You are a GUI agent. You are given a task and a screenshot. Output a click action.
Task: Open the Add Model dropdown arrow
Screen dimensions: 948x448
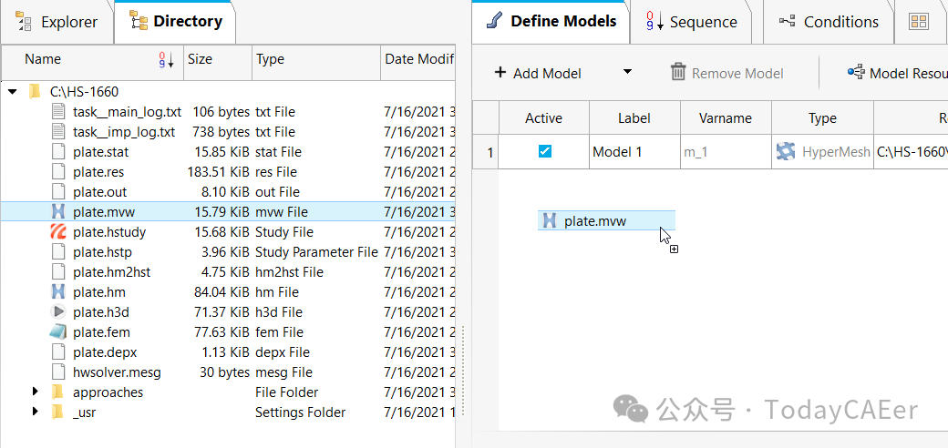pyautogui.click(x=627, y=72)
